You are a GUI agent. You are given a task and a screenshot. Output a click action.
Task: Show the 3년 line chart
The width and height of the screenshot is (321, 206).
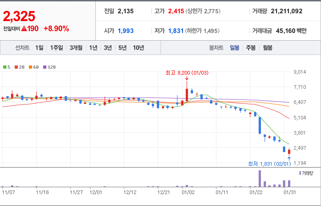(x=108, y=48)
